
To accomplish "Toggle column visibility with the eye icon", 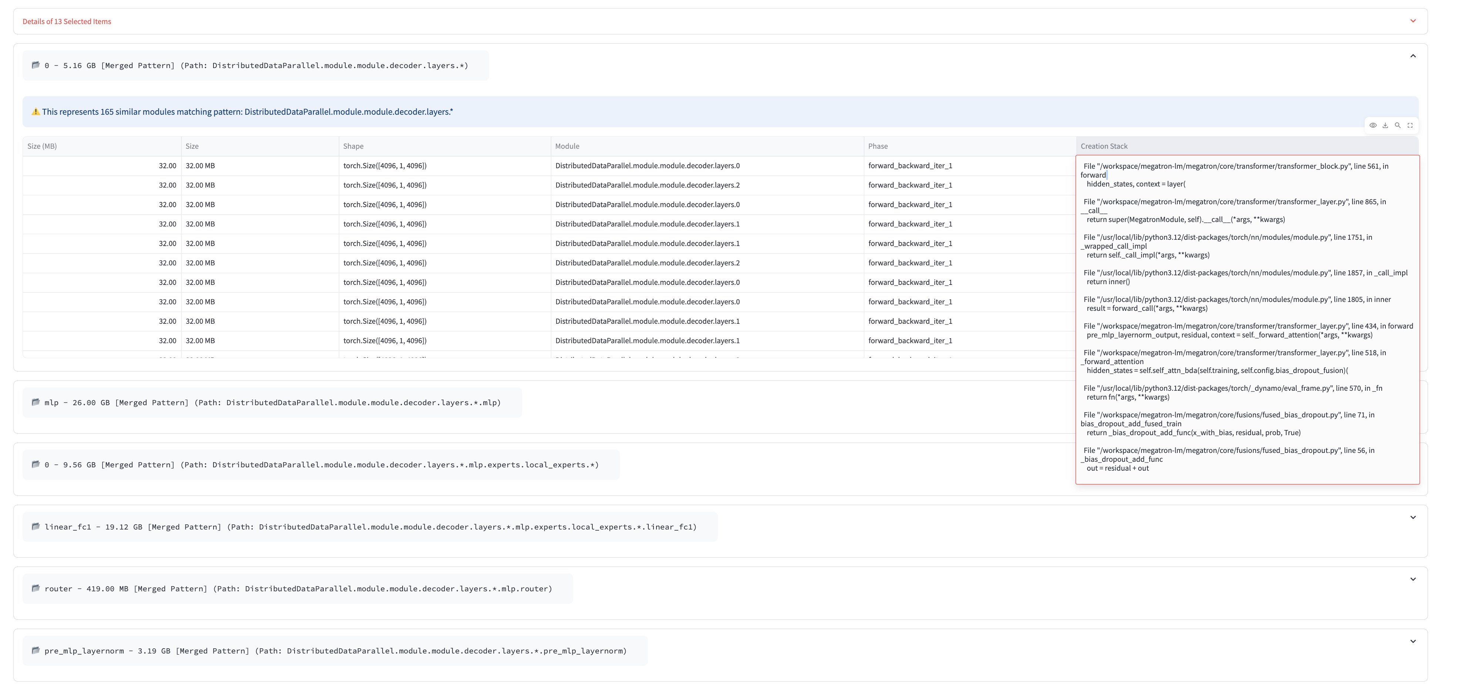I will pos(1372,125).
